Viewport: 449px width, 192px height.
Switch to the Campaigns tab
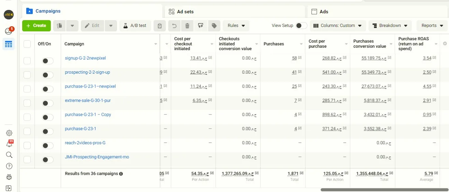(92, 11)
